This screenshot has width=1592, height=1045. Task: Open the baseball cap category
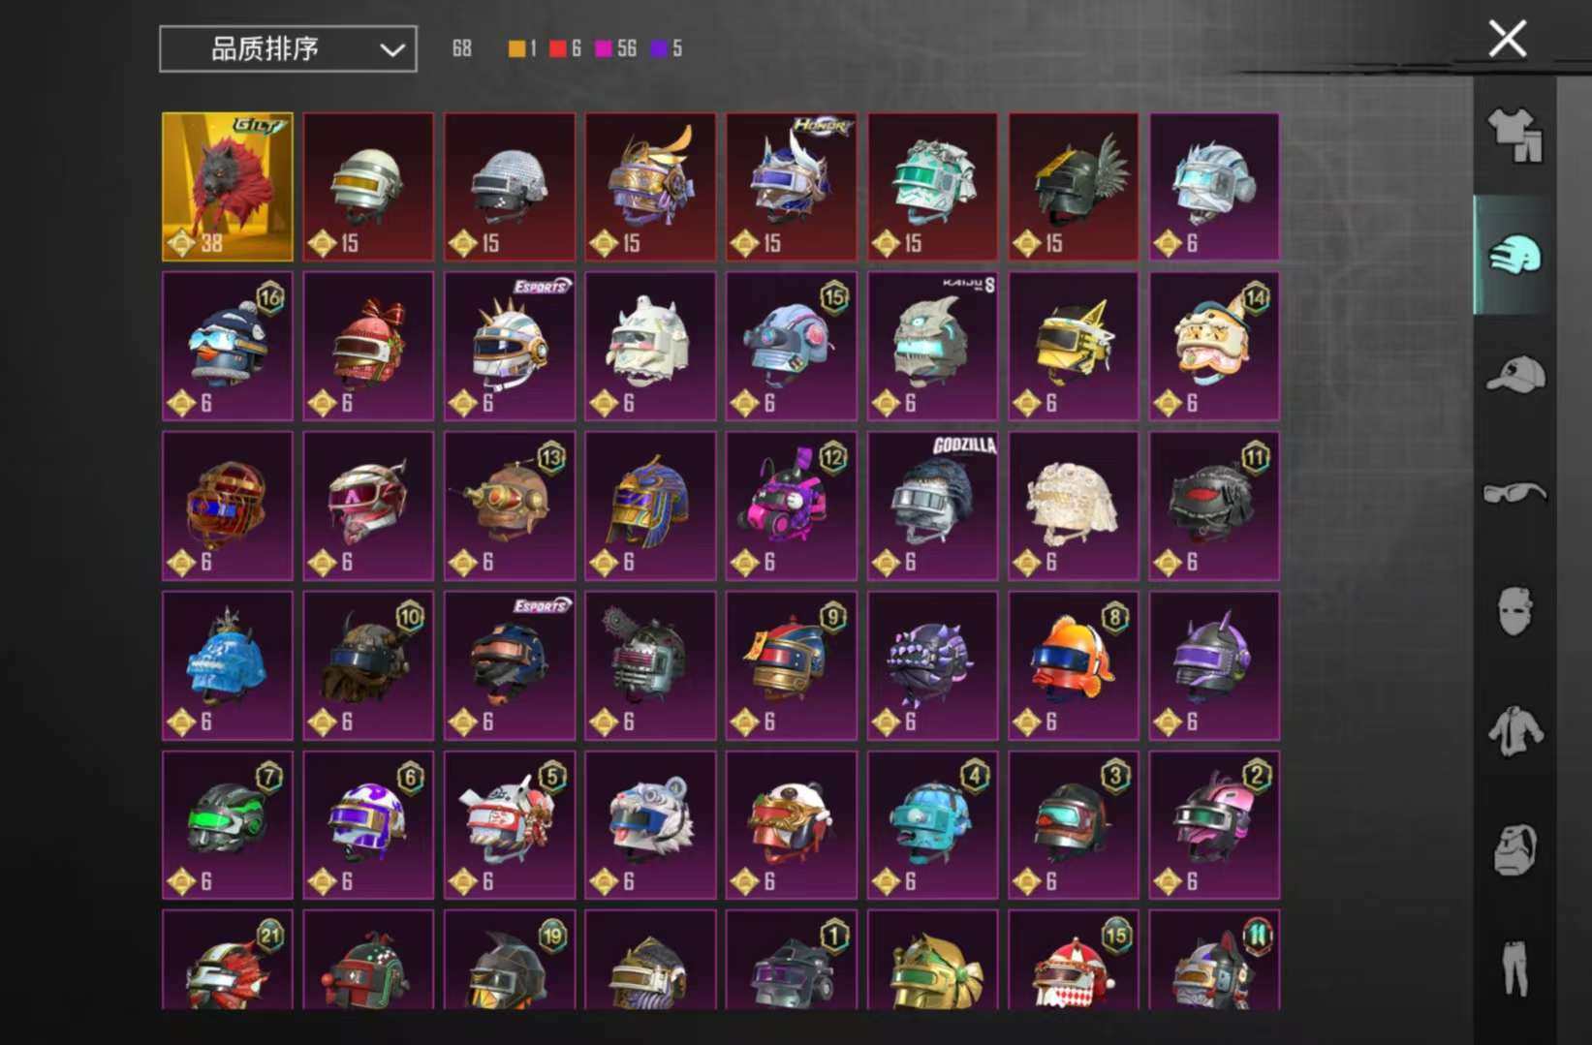point(1514,375)
